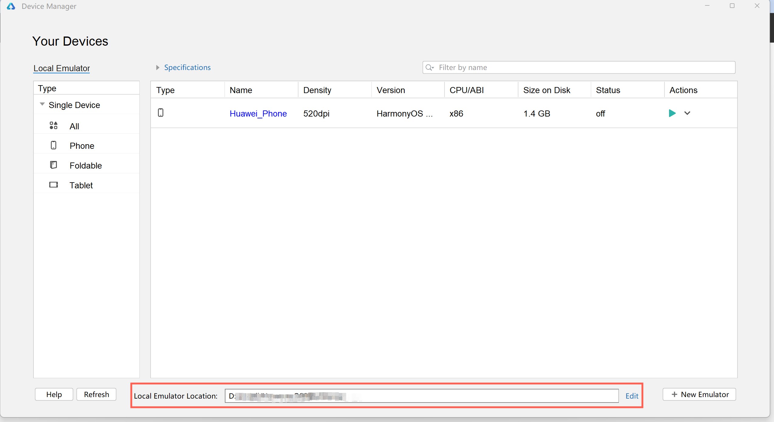Click the Device Manager app logo icon
This screenshot has width=774, height=422.
pyautogui.click(x=11, y=6)
